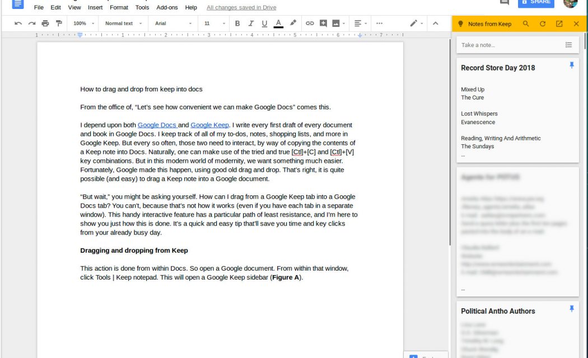The image size is (588, 358).
Task: Click the blue SHARE button
Action: pos(536,3)
